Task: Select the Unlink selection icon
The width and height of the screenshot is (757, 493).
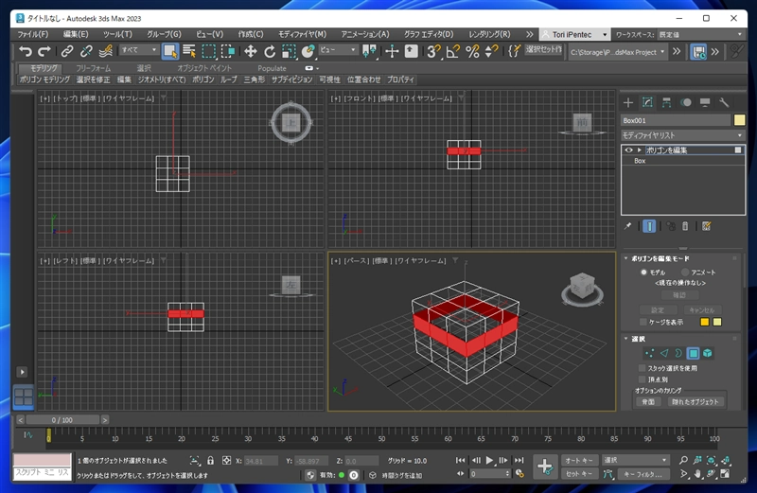Action: 86,51
